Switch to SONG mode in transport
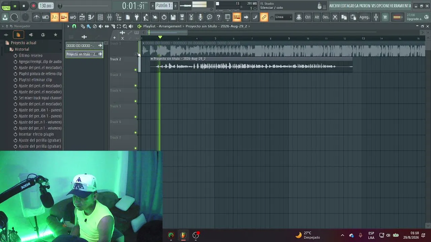The height and width of the screenshot is (242, 431). [x=6, y=7]
